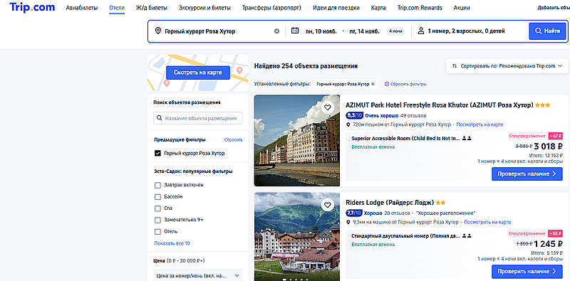Click Сбросить next to Предыдущие фильтры

tap(234, 139)
